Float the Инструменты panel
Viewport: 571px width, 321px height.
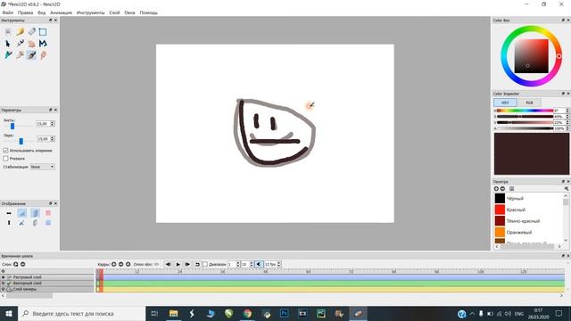pyautogui.click(x=51, y=21)
